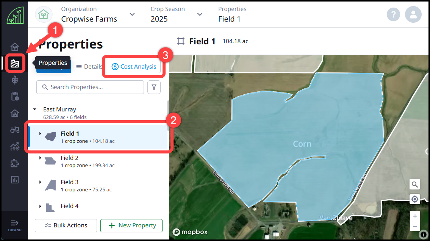Open the Properties sidebar icon
Viewport: 430px width, 241px height.
[15, 63]
